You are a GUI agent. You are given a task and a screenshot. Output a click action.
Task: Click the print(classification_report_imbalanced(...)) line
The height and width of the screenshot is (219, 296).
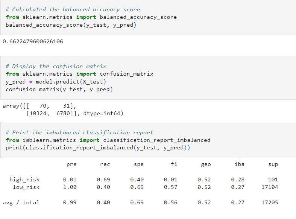pos(98,148)
